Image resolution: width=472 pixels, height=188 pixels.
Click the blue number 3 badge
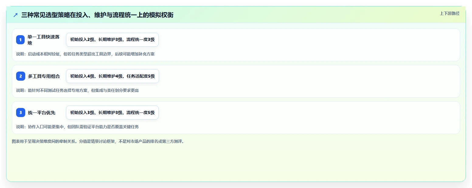[x=20, y=112]
